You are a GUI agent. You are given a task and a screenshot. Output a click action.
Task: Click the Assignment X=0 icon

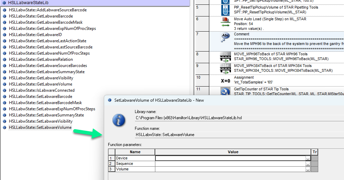[x=225, y=80]
